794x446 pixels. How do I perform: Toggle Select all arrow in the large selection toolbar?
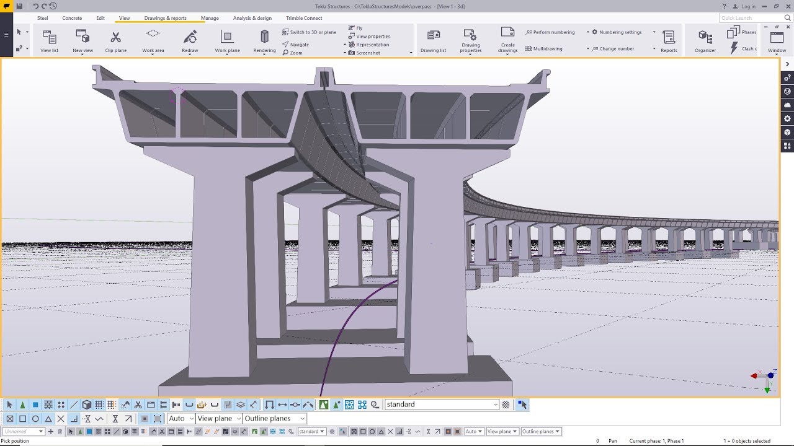(9, 404)
